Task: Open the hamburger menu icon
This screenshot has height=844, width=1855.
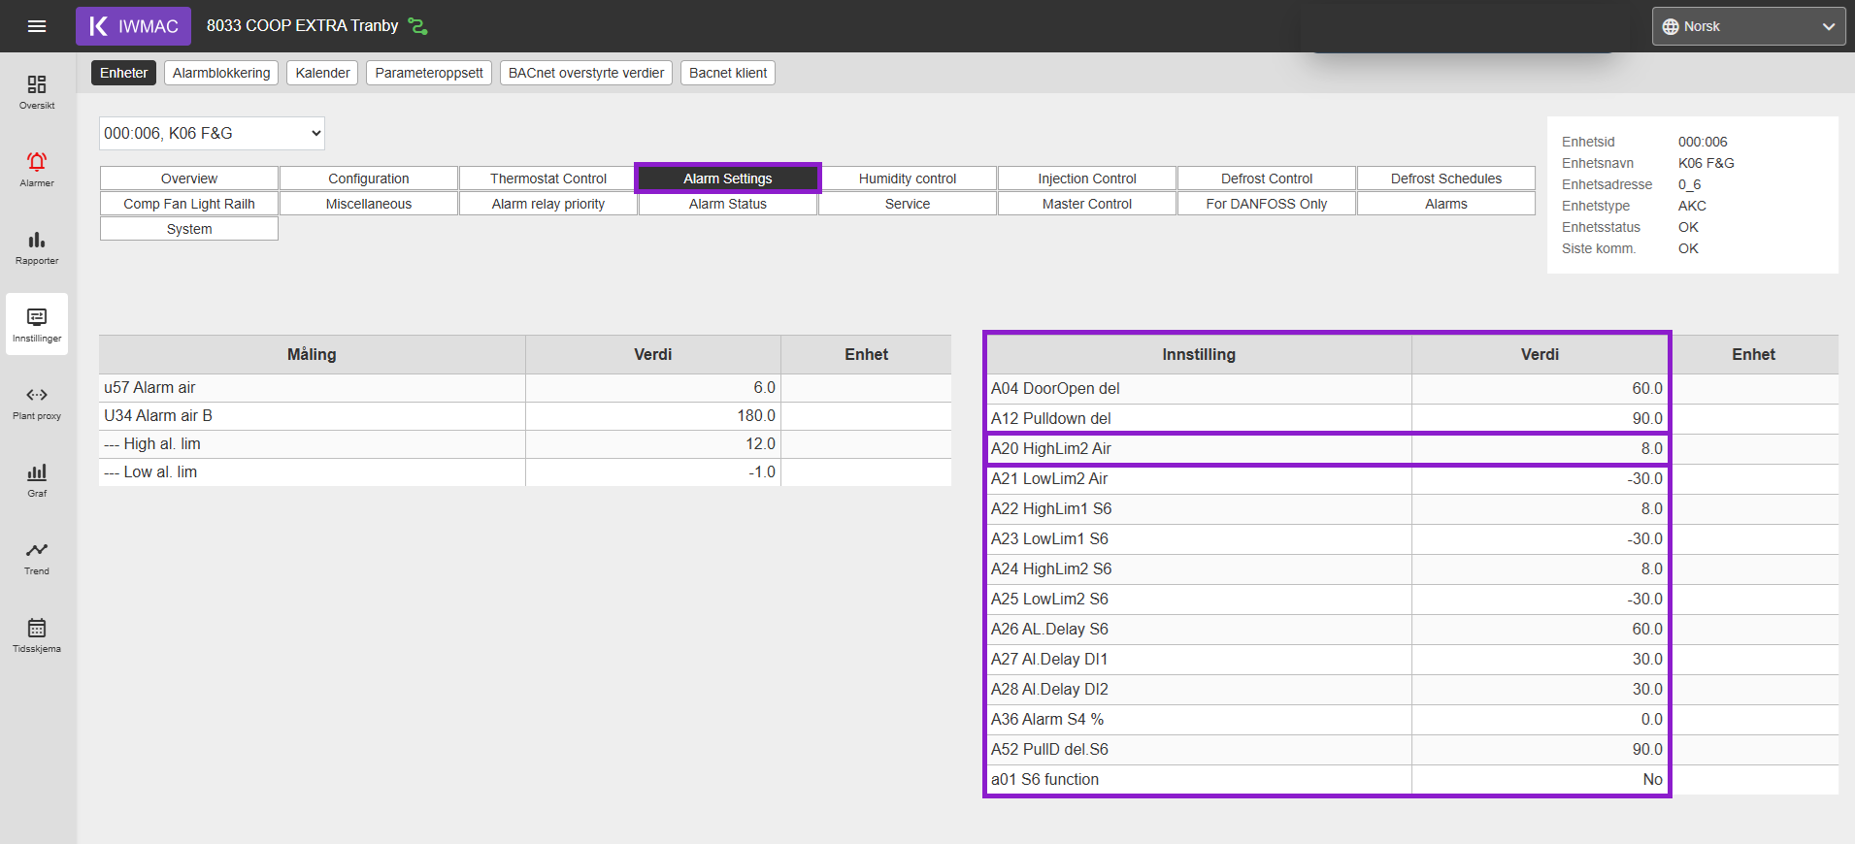Action: pyautogui.click(x=37, y=26)
